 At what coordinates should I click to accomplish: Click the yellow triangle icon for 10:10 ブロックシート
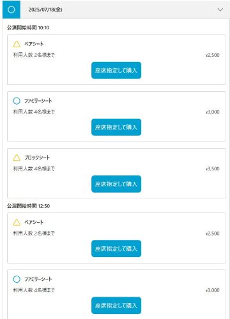[x=17, y=158]
